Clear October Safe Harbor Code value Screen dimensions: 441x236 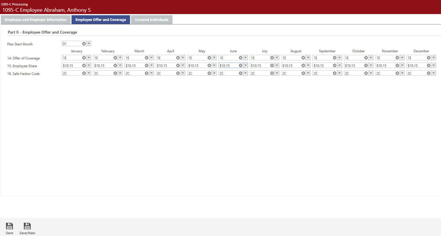click(x=366, y=73)
